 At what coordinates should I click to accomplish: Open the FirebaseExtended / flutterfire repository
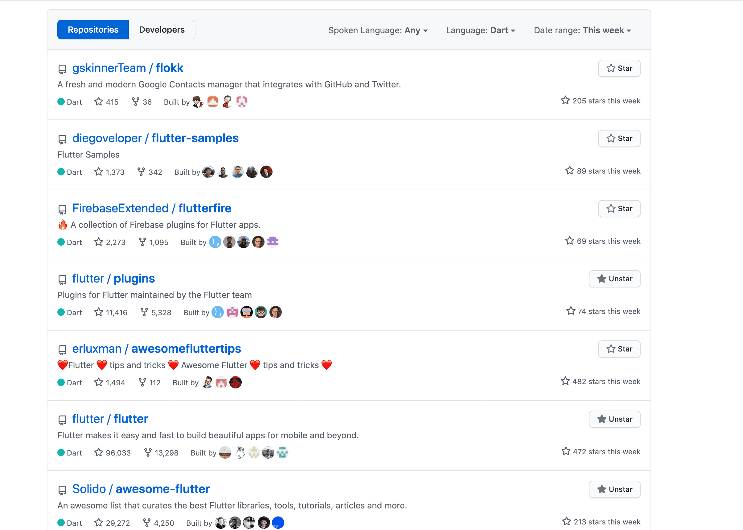(x=152, y=208)
